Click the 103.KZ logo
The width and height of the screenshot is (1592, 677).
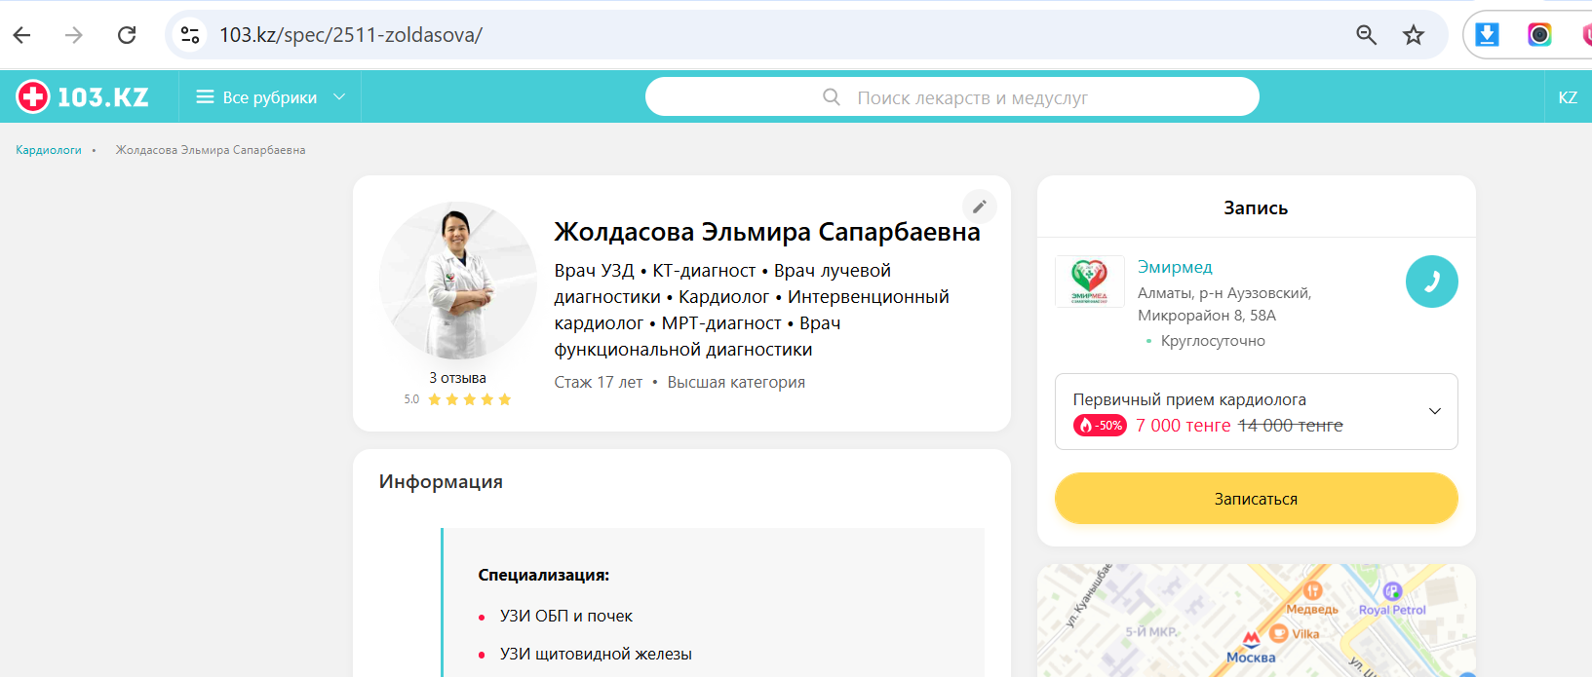click(x=83, y=96)
